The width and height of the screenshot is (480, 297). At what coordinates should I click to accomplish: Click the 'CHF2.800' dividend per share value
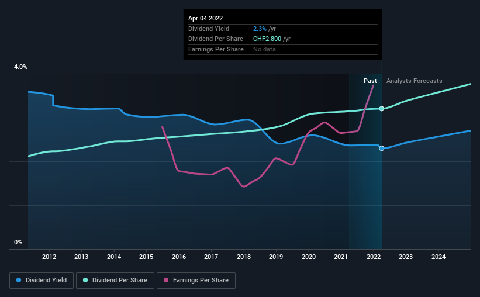267,39
